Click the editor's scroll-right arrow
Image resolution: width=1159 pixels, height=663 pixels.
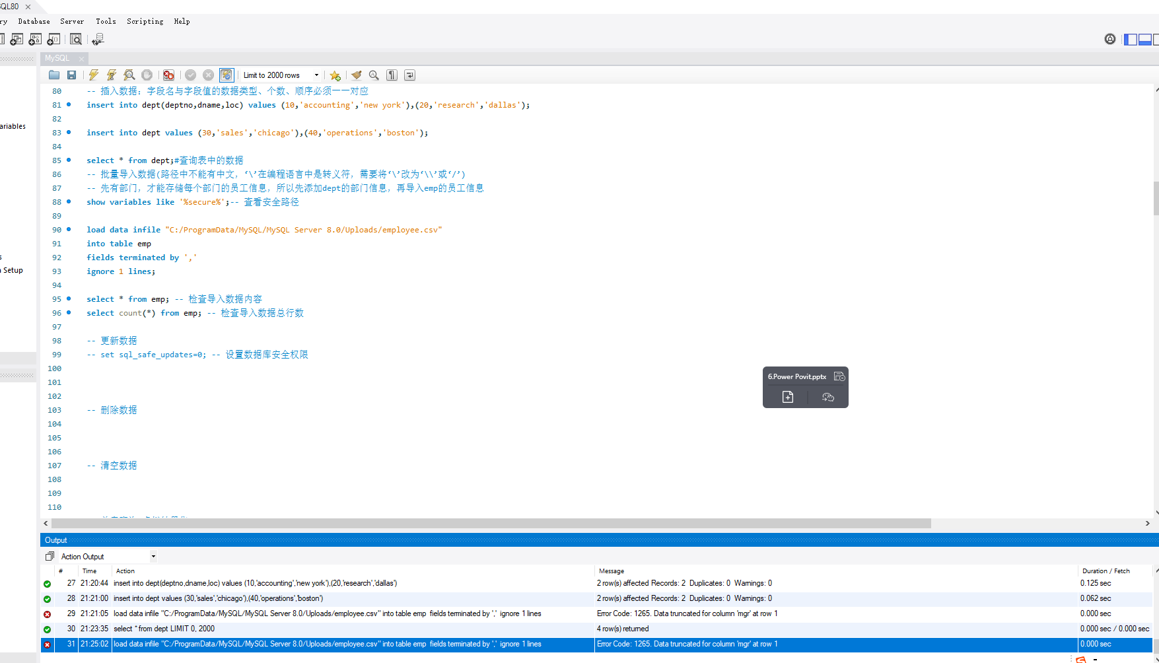1147,523
